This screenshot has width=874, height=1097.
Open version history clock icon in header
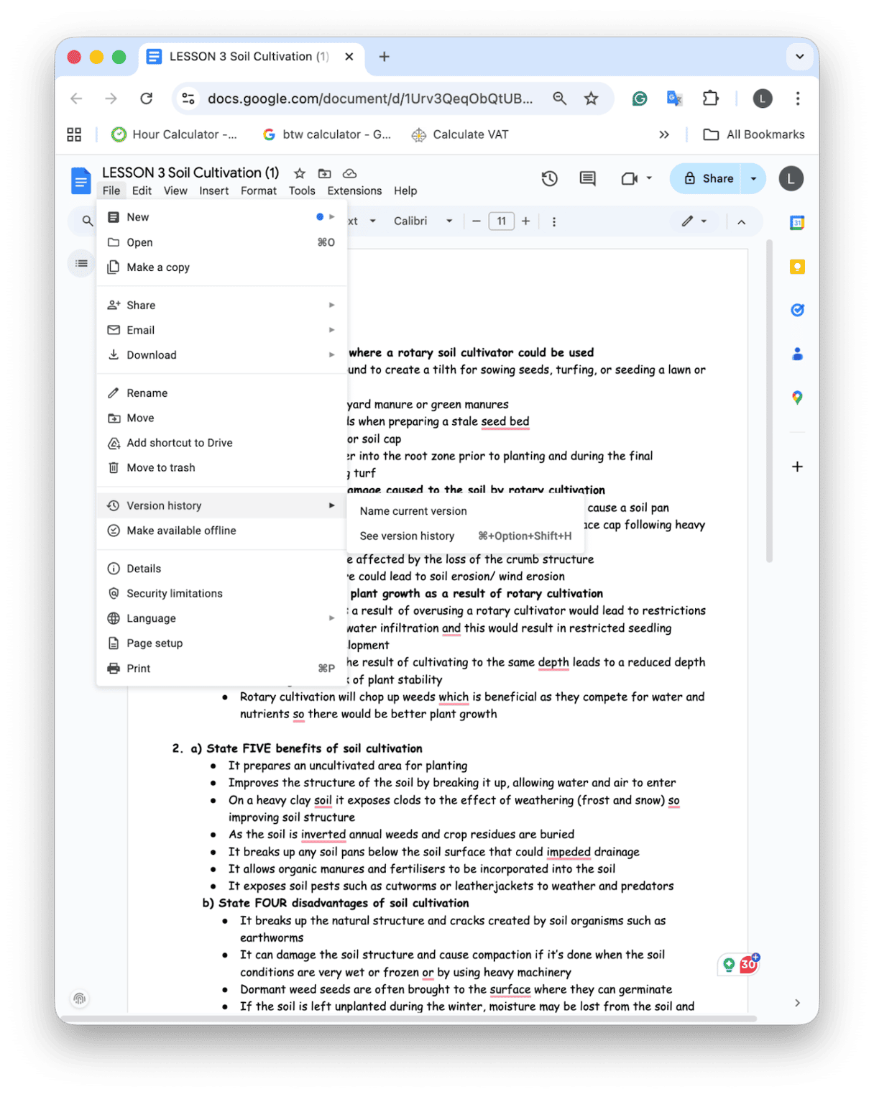click(x=549, y=178)
